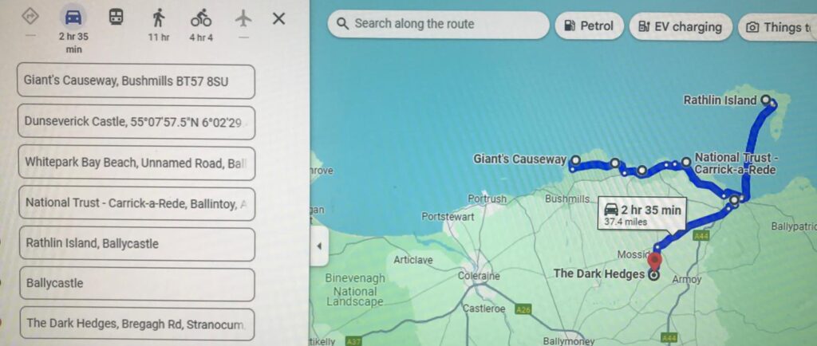Screen dimensions: 817x346
Task: Edit the Giant's Causeway starting point field
Action: point(136,81)
